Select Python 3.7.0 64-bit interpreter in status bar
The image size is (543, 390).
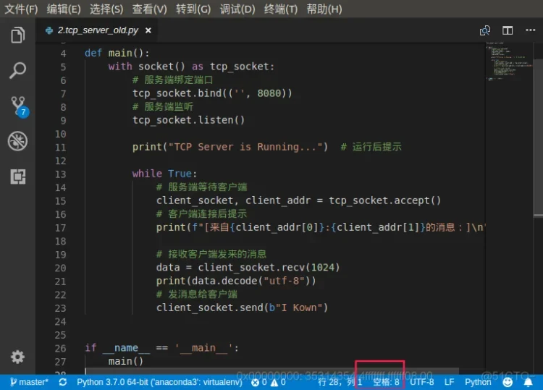coord(159,382)
